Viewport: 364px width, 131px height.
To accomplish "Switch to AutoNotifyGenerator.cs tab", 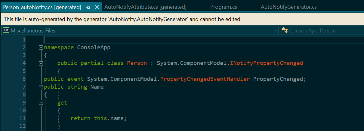I will pos(288,7).
